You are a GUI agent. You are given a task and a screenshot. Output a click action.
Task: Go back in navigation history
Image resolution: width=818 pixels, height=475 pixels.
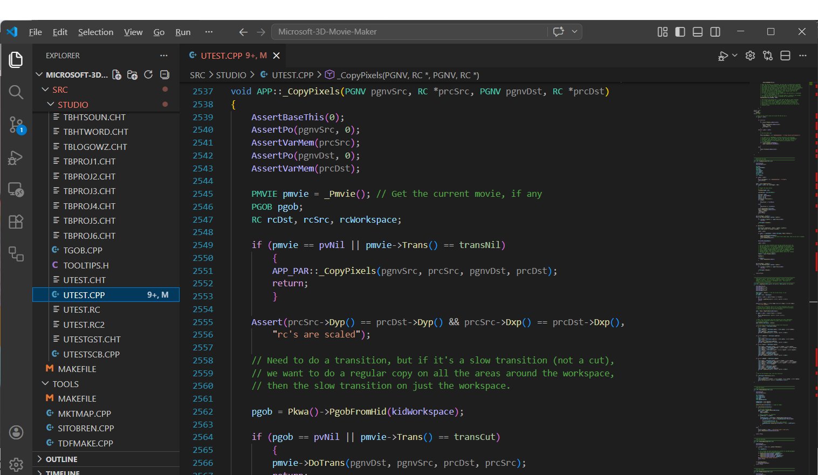(243, 32)
